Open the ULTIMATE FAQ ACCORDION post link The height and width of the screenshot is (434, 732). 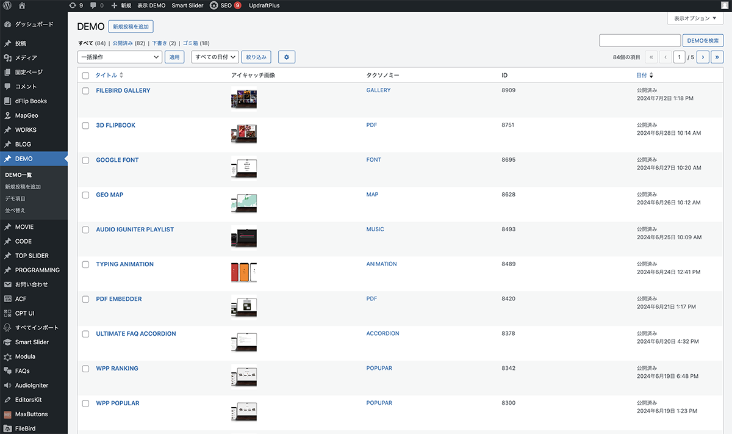(136, 334)
